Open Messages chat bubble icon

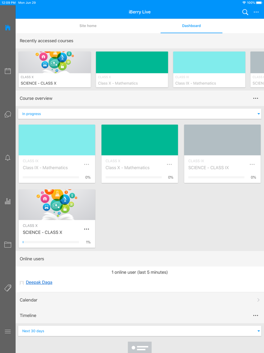tap(8, 115)
